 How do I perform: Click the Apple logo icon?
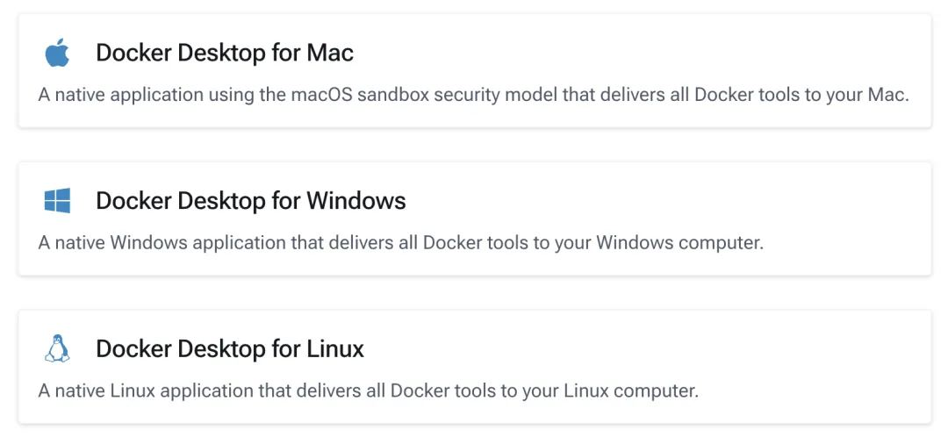(x=57, y=54)
